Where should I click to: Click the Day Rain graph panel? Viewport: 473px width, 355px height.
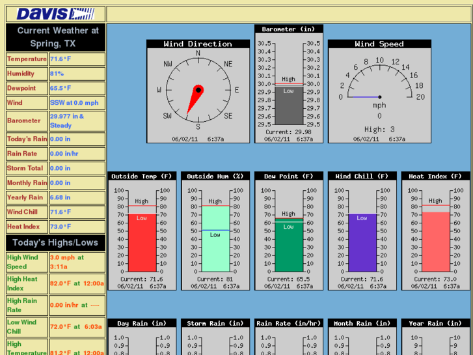(x=142, y=337)
